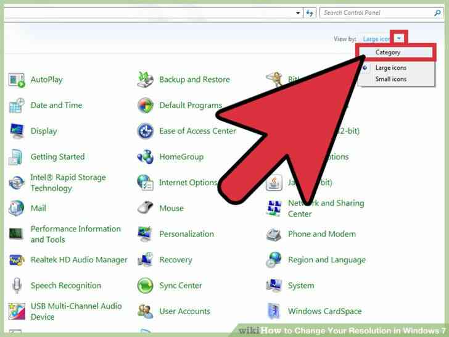Image resolution: width=449 pixels, height=337 pixels.
Task: Open the Sync Center green icon
Action: [x=145, y=285]
